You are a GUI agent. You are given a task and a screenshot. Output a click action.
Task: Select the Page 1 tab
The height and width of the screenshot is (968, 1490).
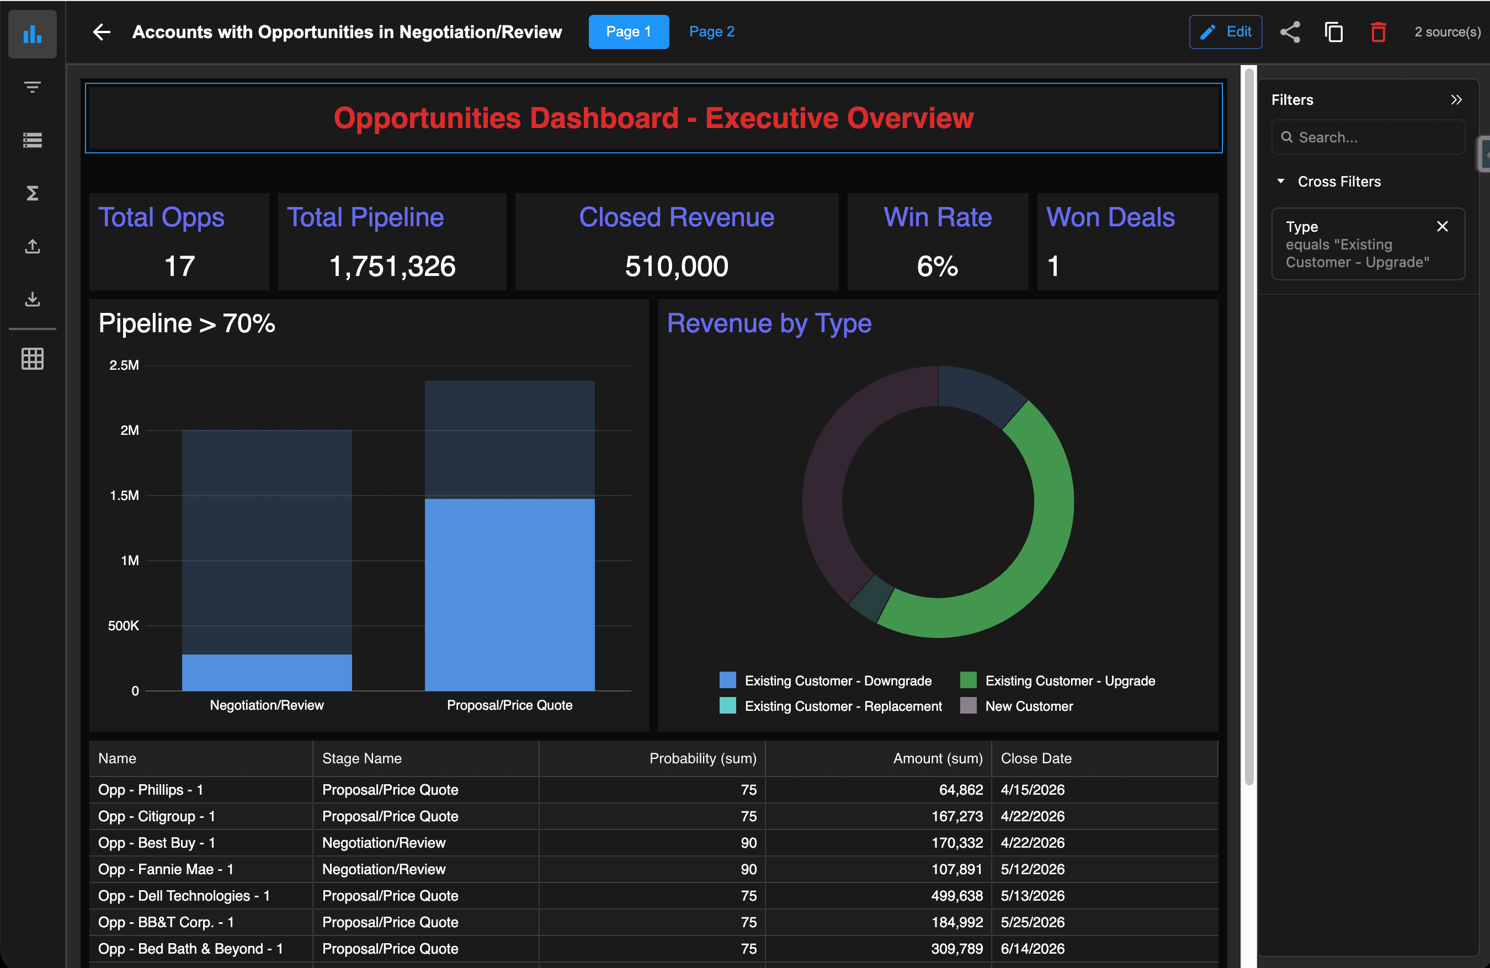pyautogui.click(x=628, y=32)
